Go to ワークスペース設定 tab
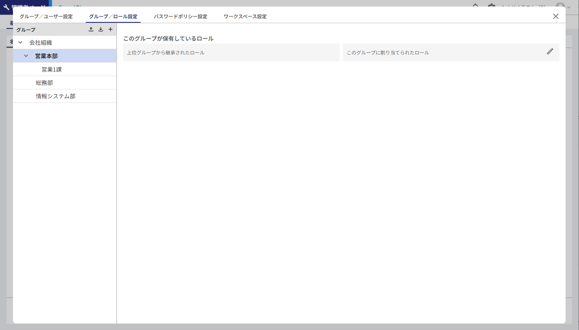579x330 pixels. coord(245,17)
